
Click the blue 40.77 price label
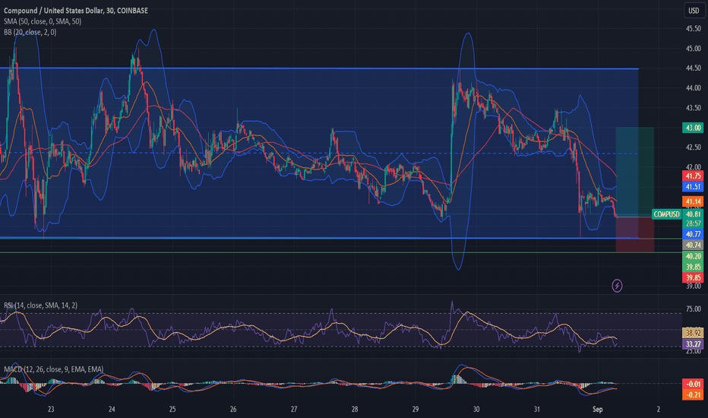pos(693,234)
